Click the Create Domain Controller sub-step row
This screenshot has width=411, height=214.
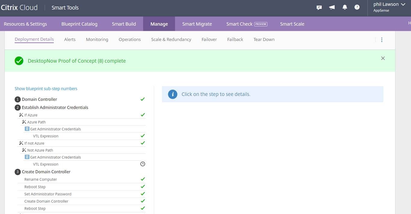[82, 201]
